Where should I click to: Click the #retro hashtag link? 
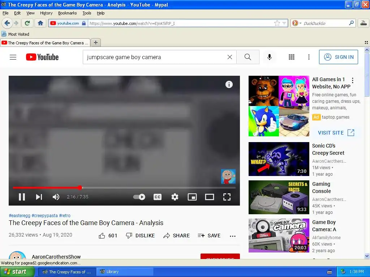(x=65, y=216)
